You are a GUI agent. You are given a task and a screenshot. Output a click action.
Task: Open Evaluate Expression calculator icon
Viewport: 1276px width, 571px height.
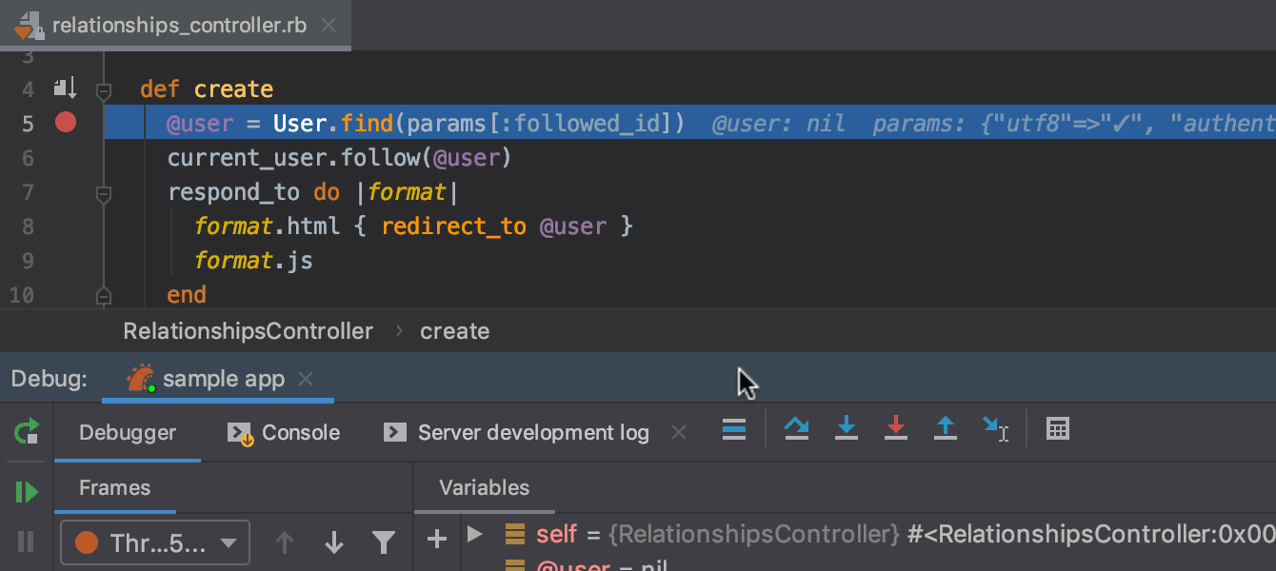pyautogui.click(x=1057, y=430)
